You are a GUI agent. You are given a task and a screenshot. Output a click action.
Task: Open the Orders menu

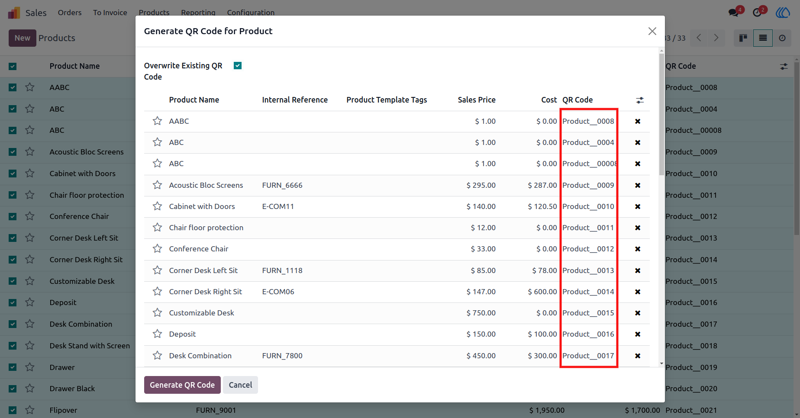pos(70,13)
